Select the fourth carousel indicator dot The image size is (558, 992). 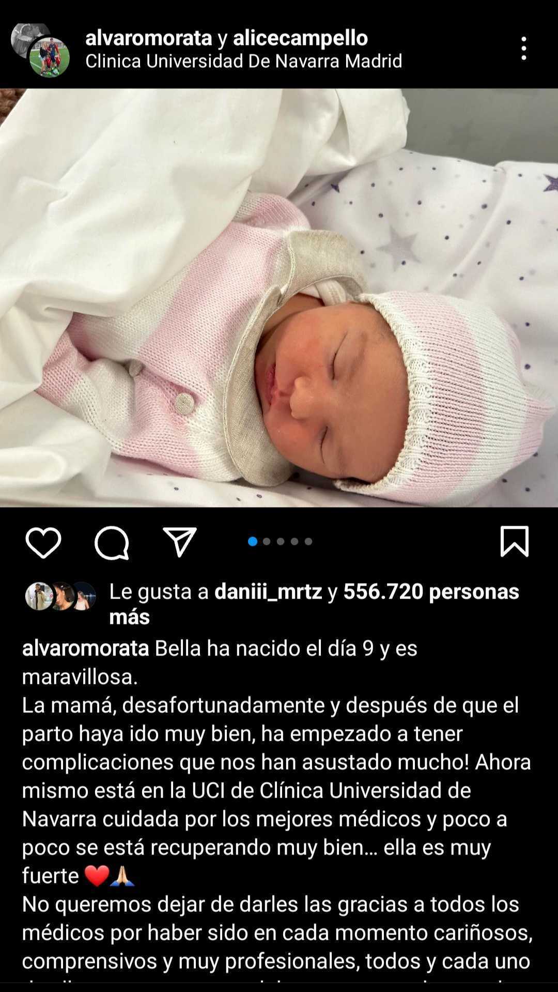(x=295, y=541)
